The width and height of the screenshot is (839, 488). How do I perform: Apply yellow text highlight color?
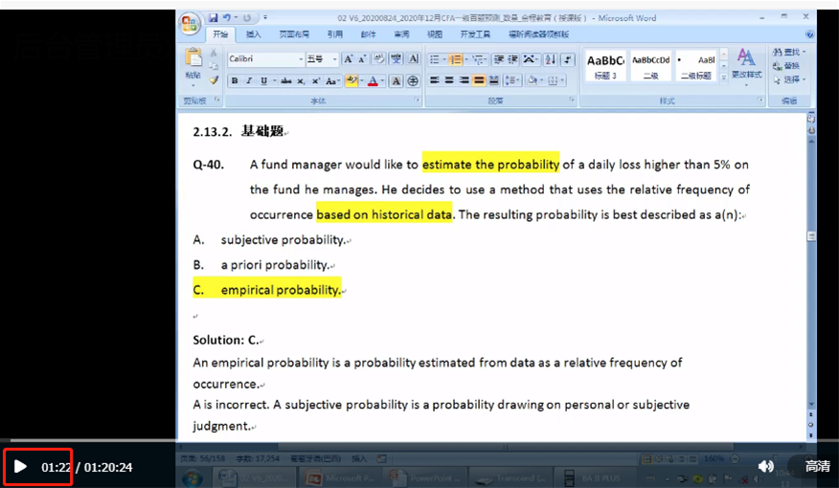(x=351, y=80)
